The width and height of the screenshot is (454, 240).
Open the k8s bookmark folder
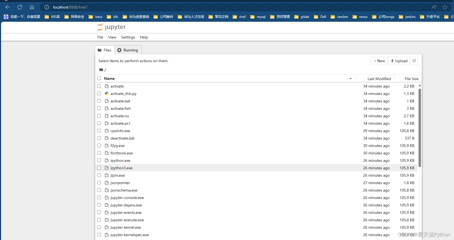(x=112, y=17)
